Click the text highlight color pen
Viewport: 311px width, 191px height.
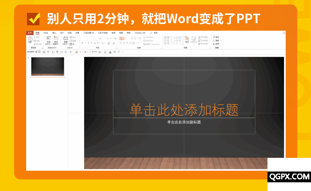pos(109,43)
